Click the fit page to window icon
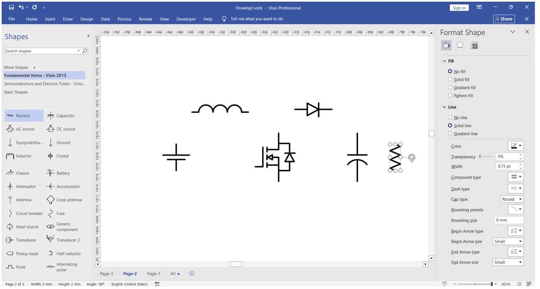 (519, 284)
